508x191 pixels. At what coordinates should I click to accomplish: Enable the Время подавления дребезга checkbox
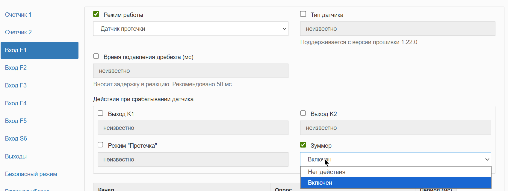pyautogui.click(x=96, y=56)
